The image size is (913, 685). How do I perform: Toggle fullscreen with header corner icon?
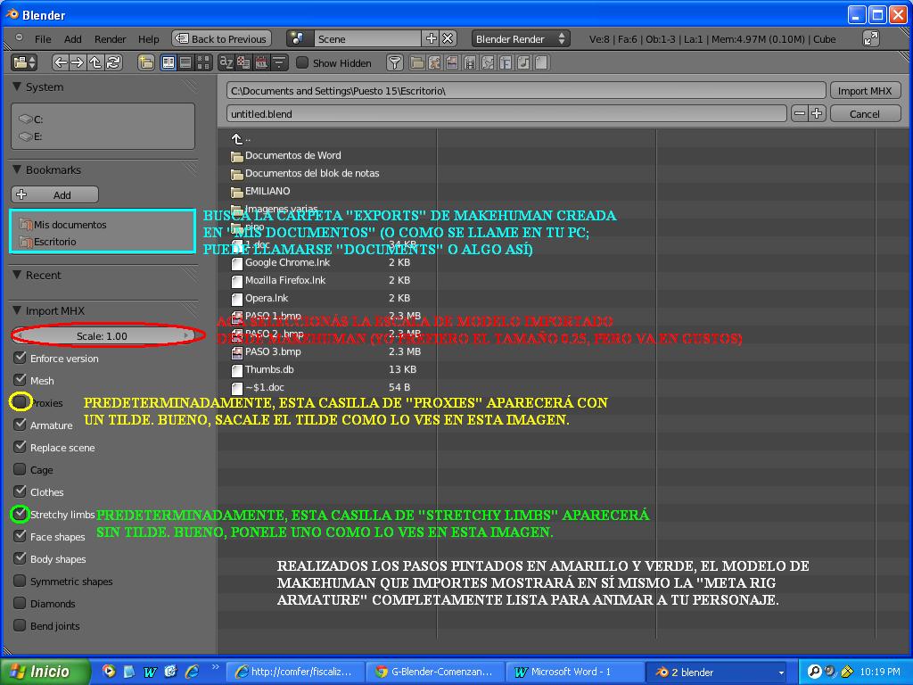tap(870, 38)
